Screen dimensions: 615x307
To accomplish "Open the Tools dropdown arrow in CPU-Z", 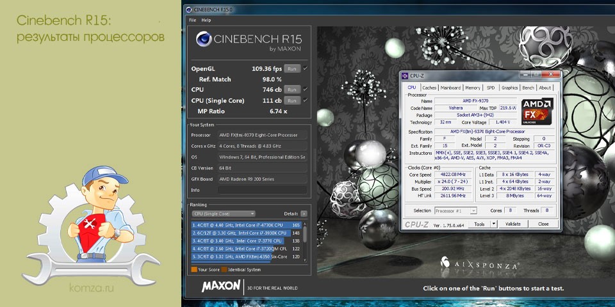I will 494,224.
